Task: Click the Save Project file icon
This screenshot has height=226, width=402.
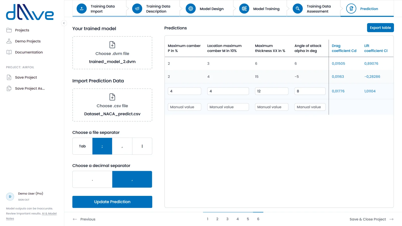Action: click(x=9, y=77)
